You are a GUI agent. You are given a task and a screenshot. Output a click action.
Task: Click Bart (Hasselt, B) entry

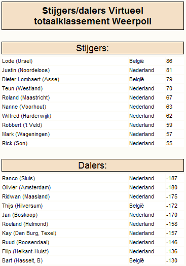click(x=22, y=261)
